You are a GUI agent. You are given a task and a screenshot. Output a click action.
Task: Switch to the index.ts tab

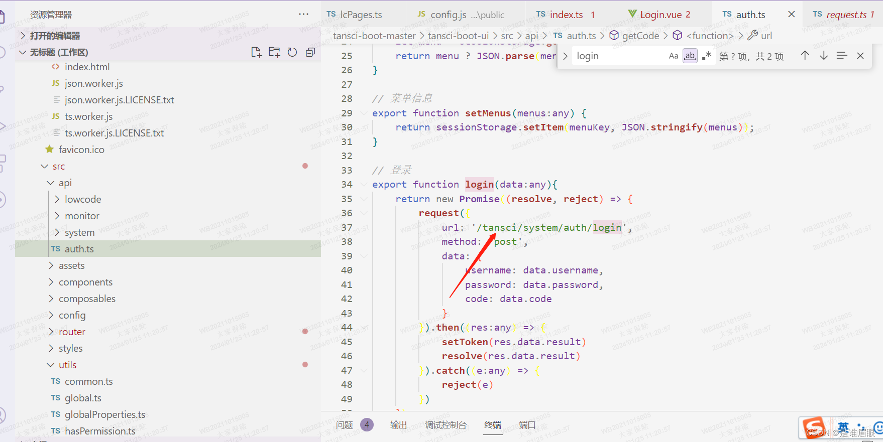566,15
